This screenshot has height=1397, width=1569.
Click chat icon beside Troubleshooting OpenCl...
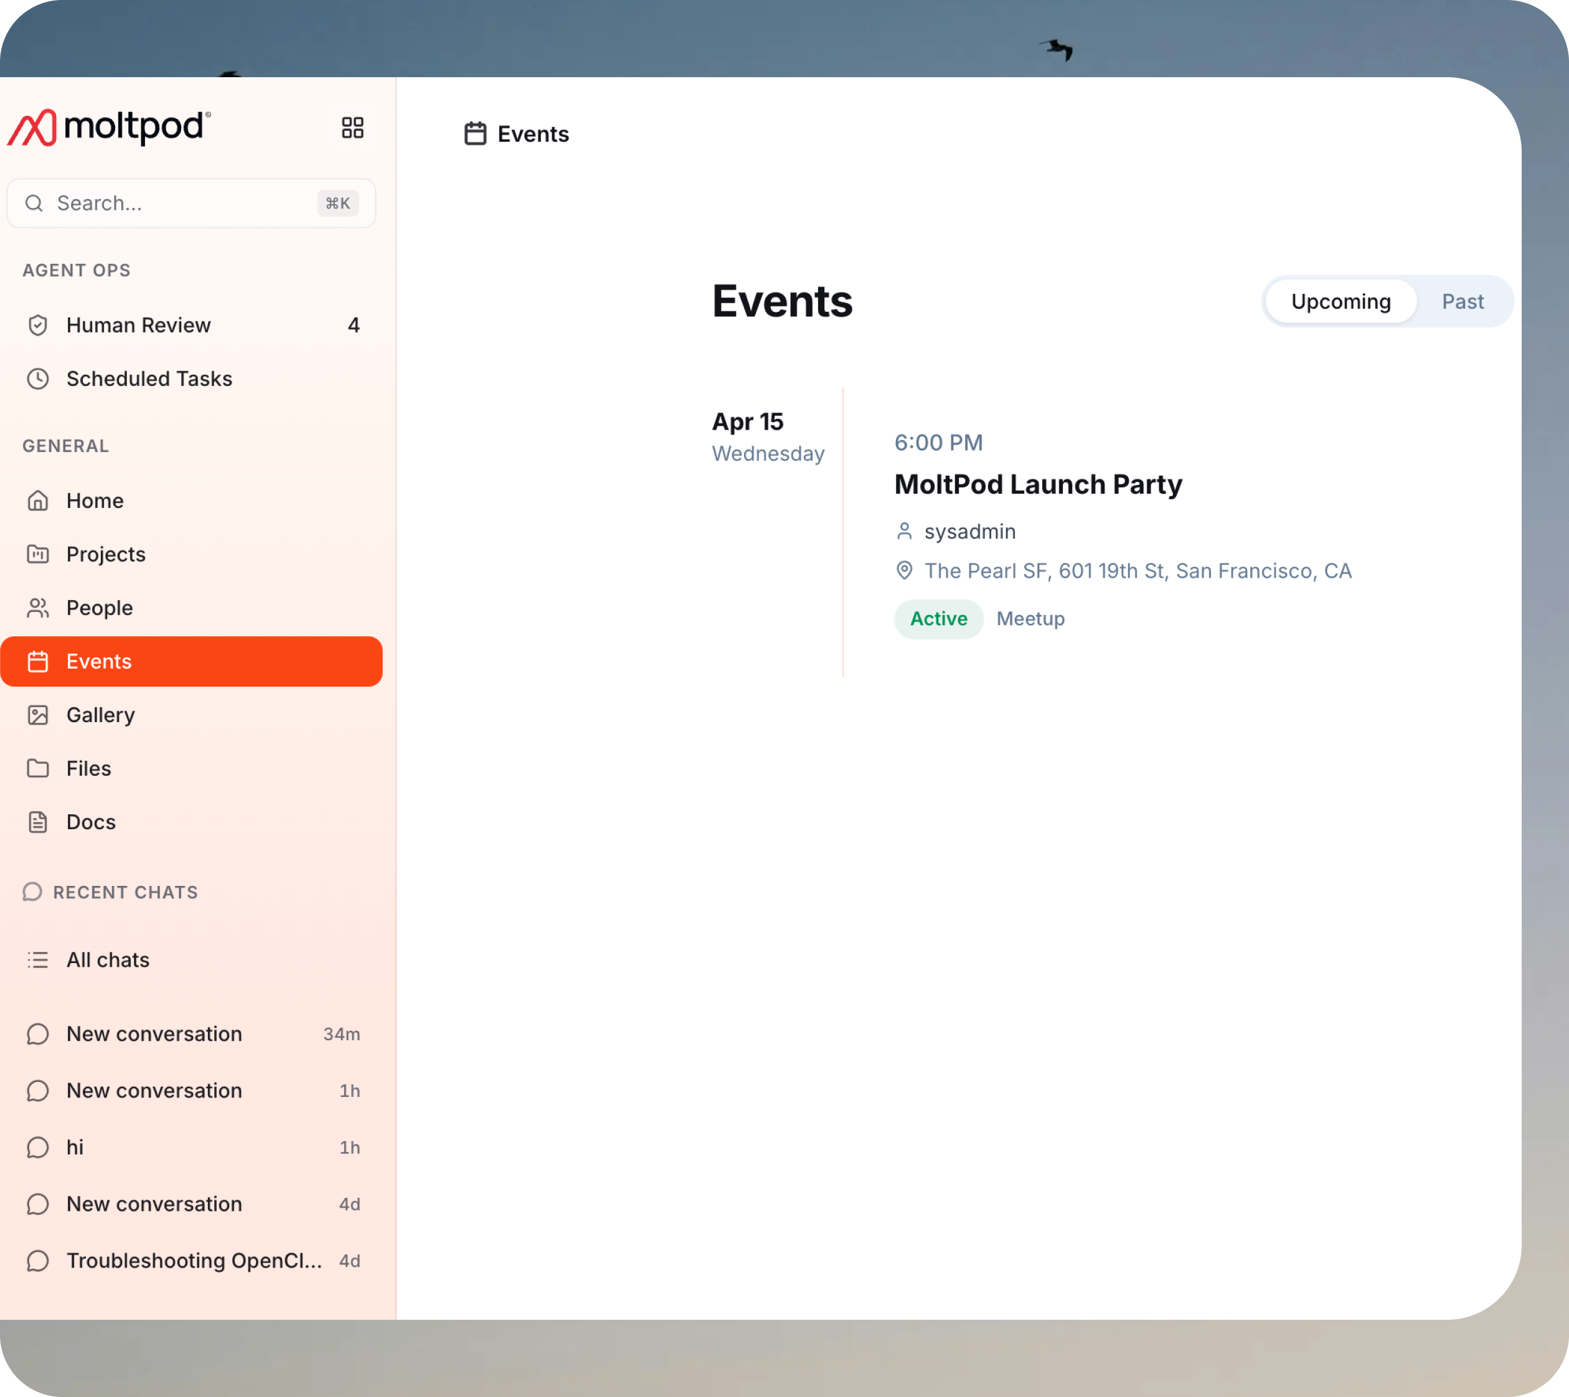37,1262
